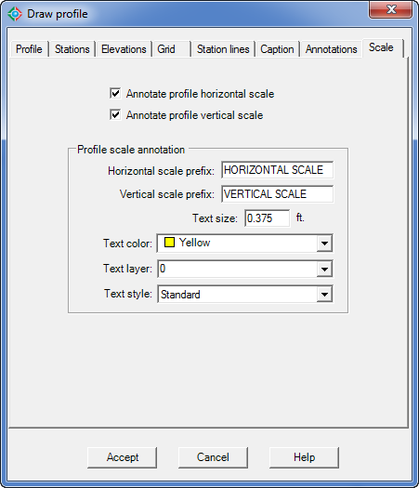Click the Draw profile app icon
The height and width of the screenshot is (488, 419).
coord(15,14)
